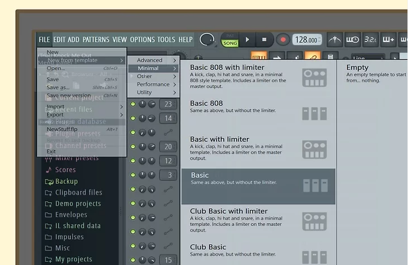Click the Club Basic template mixer icon

click(x=314, y=257)
